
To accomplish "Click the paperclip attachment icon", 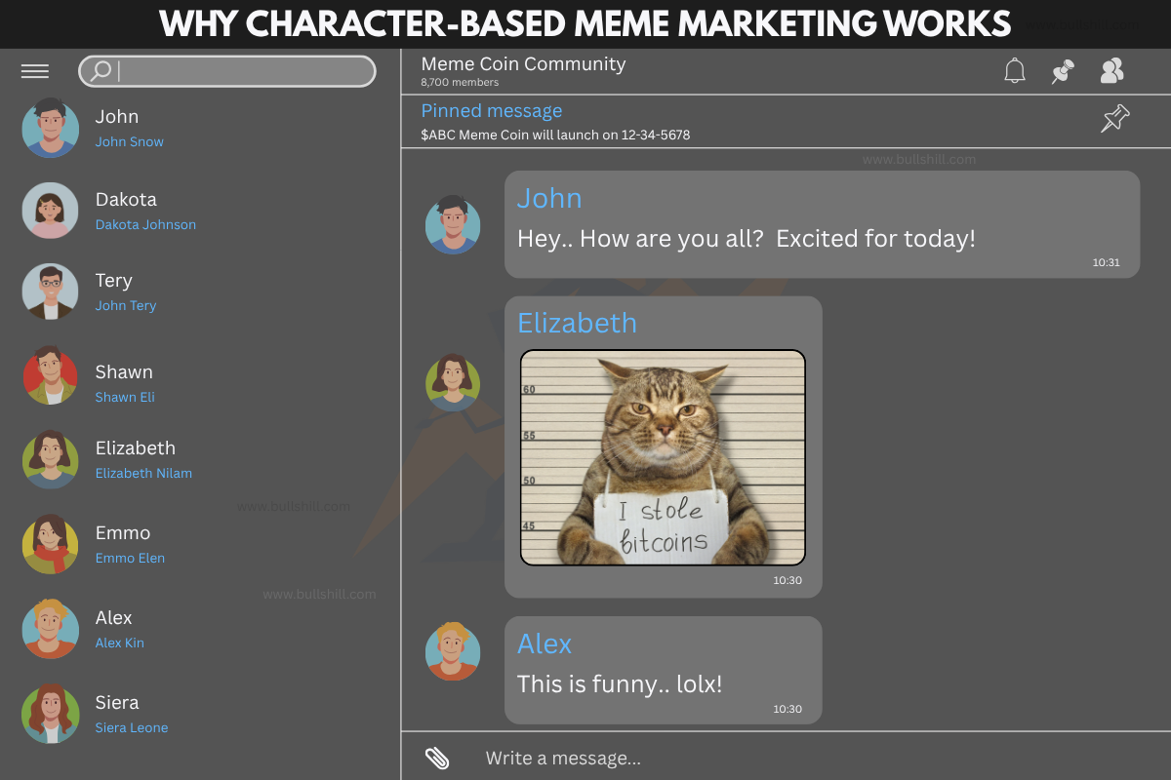I will [x=436, y=757].
